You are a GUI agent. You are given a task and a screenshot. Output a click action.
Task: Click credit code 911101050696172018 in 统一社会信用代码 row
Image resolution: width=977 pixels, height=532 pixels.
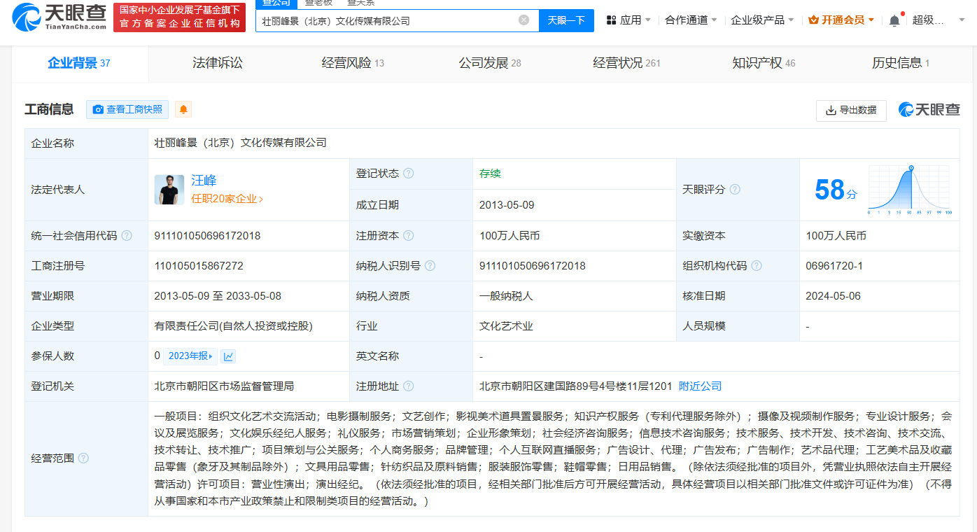point(207,236)
